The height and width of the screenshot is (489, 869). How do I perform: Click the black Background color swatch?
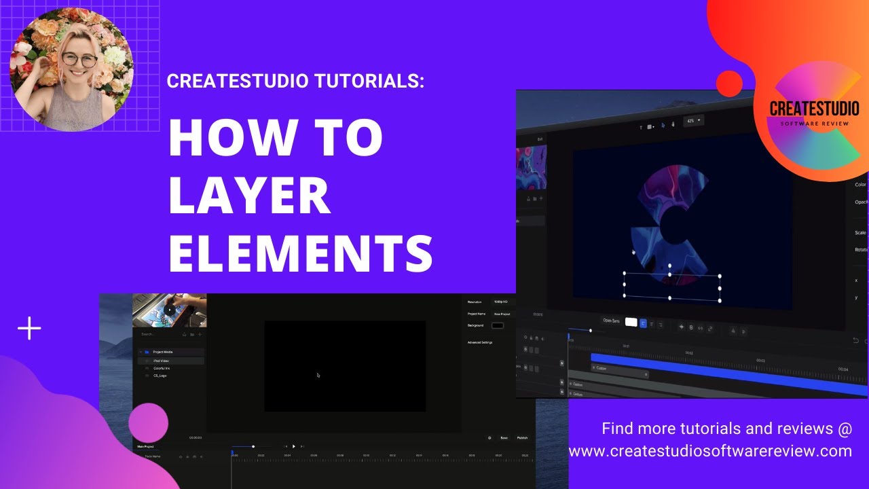pos(498,325)
